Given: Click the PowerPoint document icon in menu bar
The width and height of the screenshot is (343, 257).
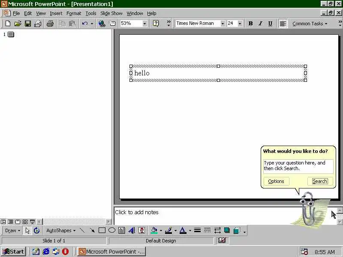Looking at the screenshot, I should [x=7, y=13].
